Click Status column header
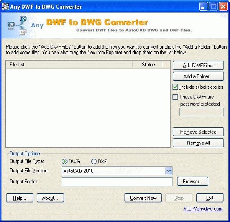 click(148, 64)
